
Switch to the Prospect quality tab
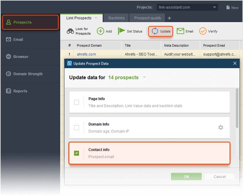pyautogui.click(x=147, y=18)
